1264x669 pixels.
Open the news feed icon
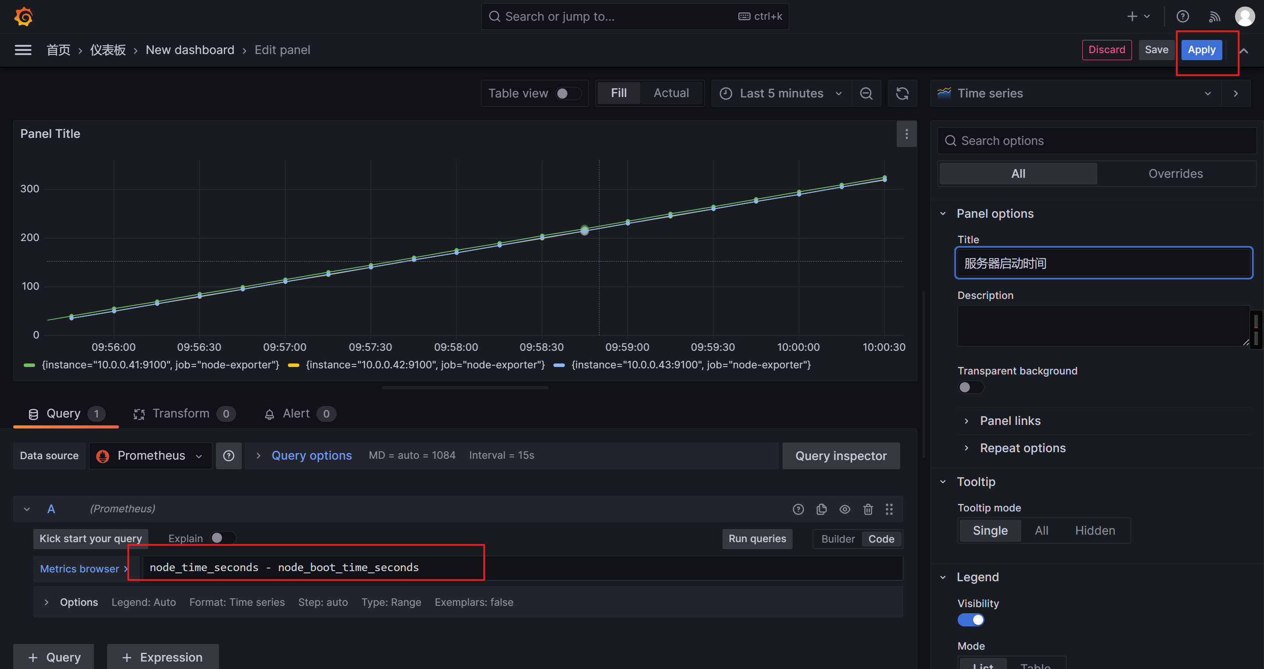1214,17
